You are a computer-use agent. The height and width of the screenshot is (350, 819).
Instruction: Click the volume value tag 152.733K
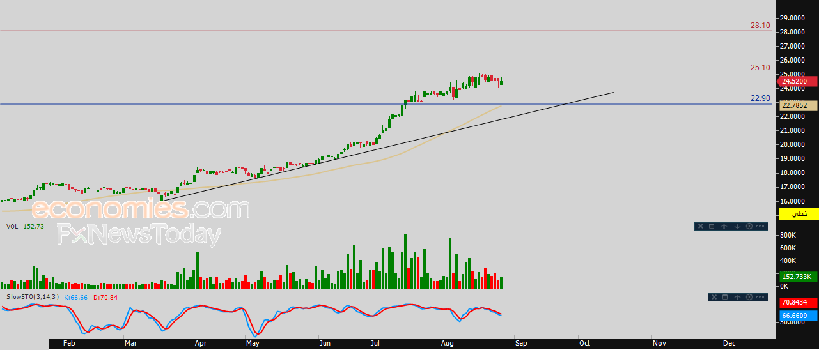coord(798,277)
